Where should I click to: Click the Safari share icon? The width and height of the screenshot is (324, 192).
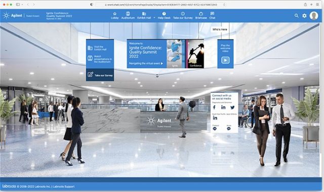click(305, 5)
